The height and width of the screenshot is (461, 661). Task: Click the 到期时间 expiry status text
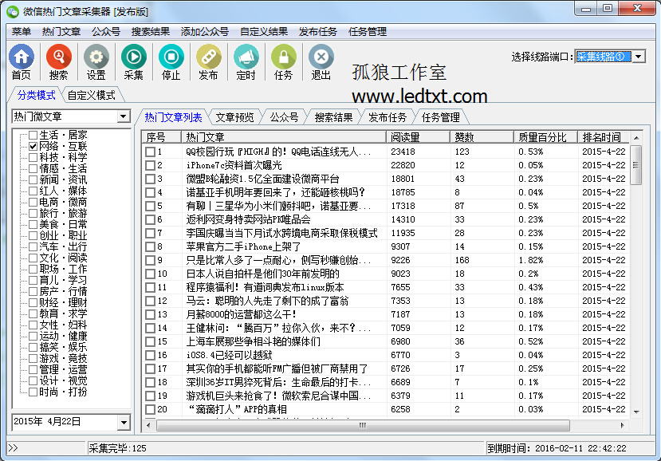click(557, 448)
